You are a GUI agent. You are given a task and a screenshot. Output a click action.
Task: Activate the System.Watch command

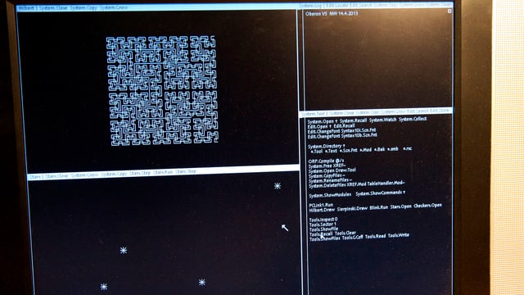(382, 120)
